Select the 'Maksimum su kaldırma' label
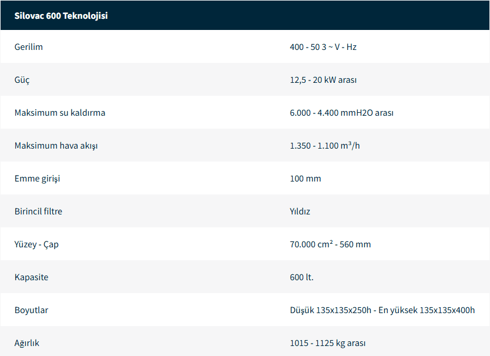Viewport: 490px width, 356px height. coord(60,113)
